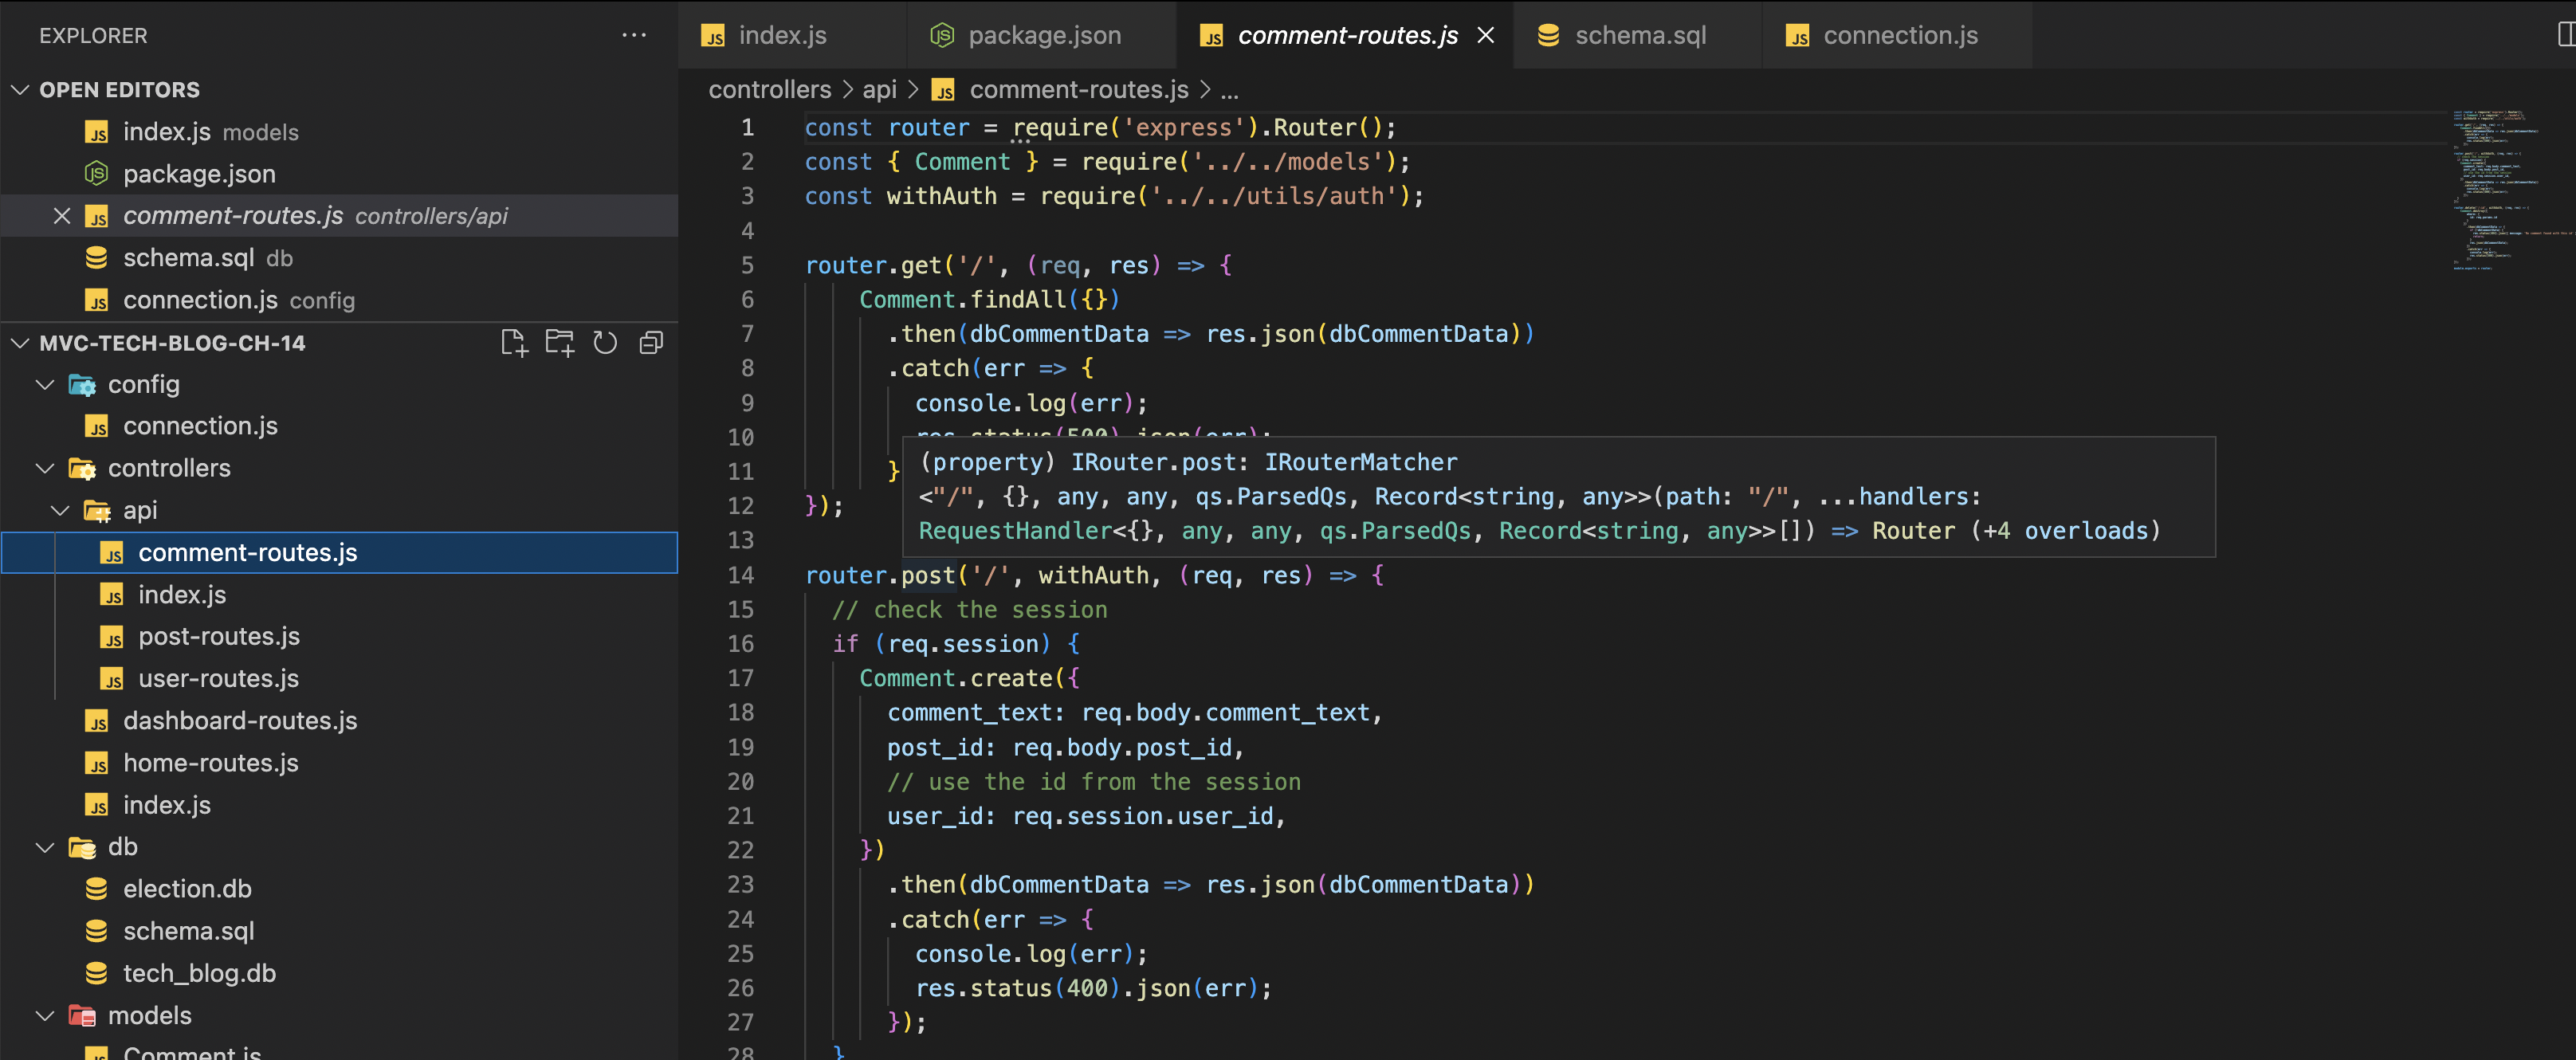Click the JS icon in the breadcrumb bar
This screenshot has width=2576, height=1060.
pos(941,89)
